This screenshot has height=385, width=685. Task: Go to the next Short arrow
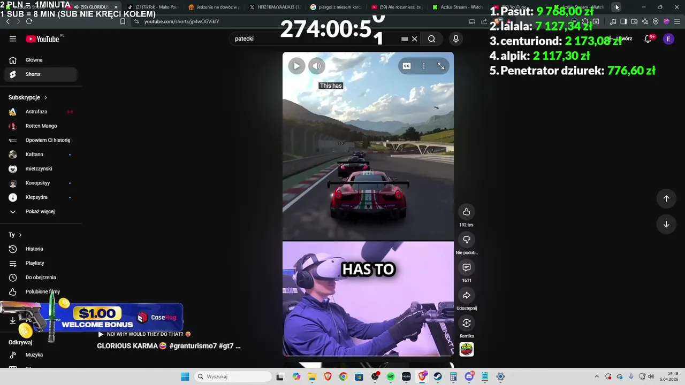(x=666, y=224)
